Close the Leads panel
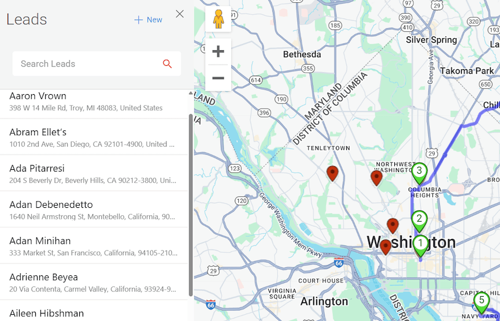Screen dimensions: 500x321 180,14
